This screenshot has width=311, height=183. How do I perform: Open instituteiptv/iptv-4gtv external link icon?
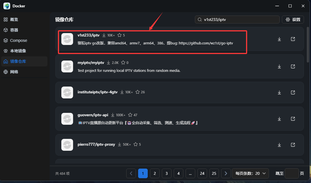[293, 92]
